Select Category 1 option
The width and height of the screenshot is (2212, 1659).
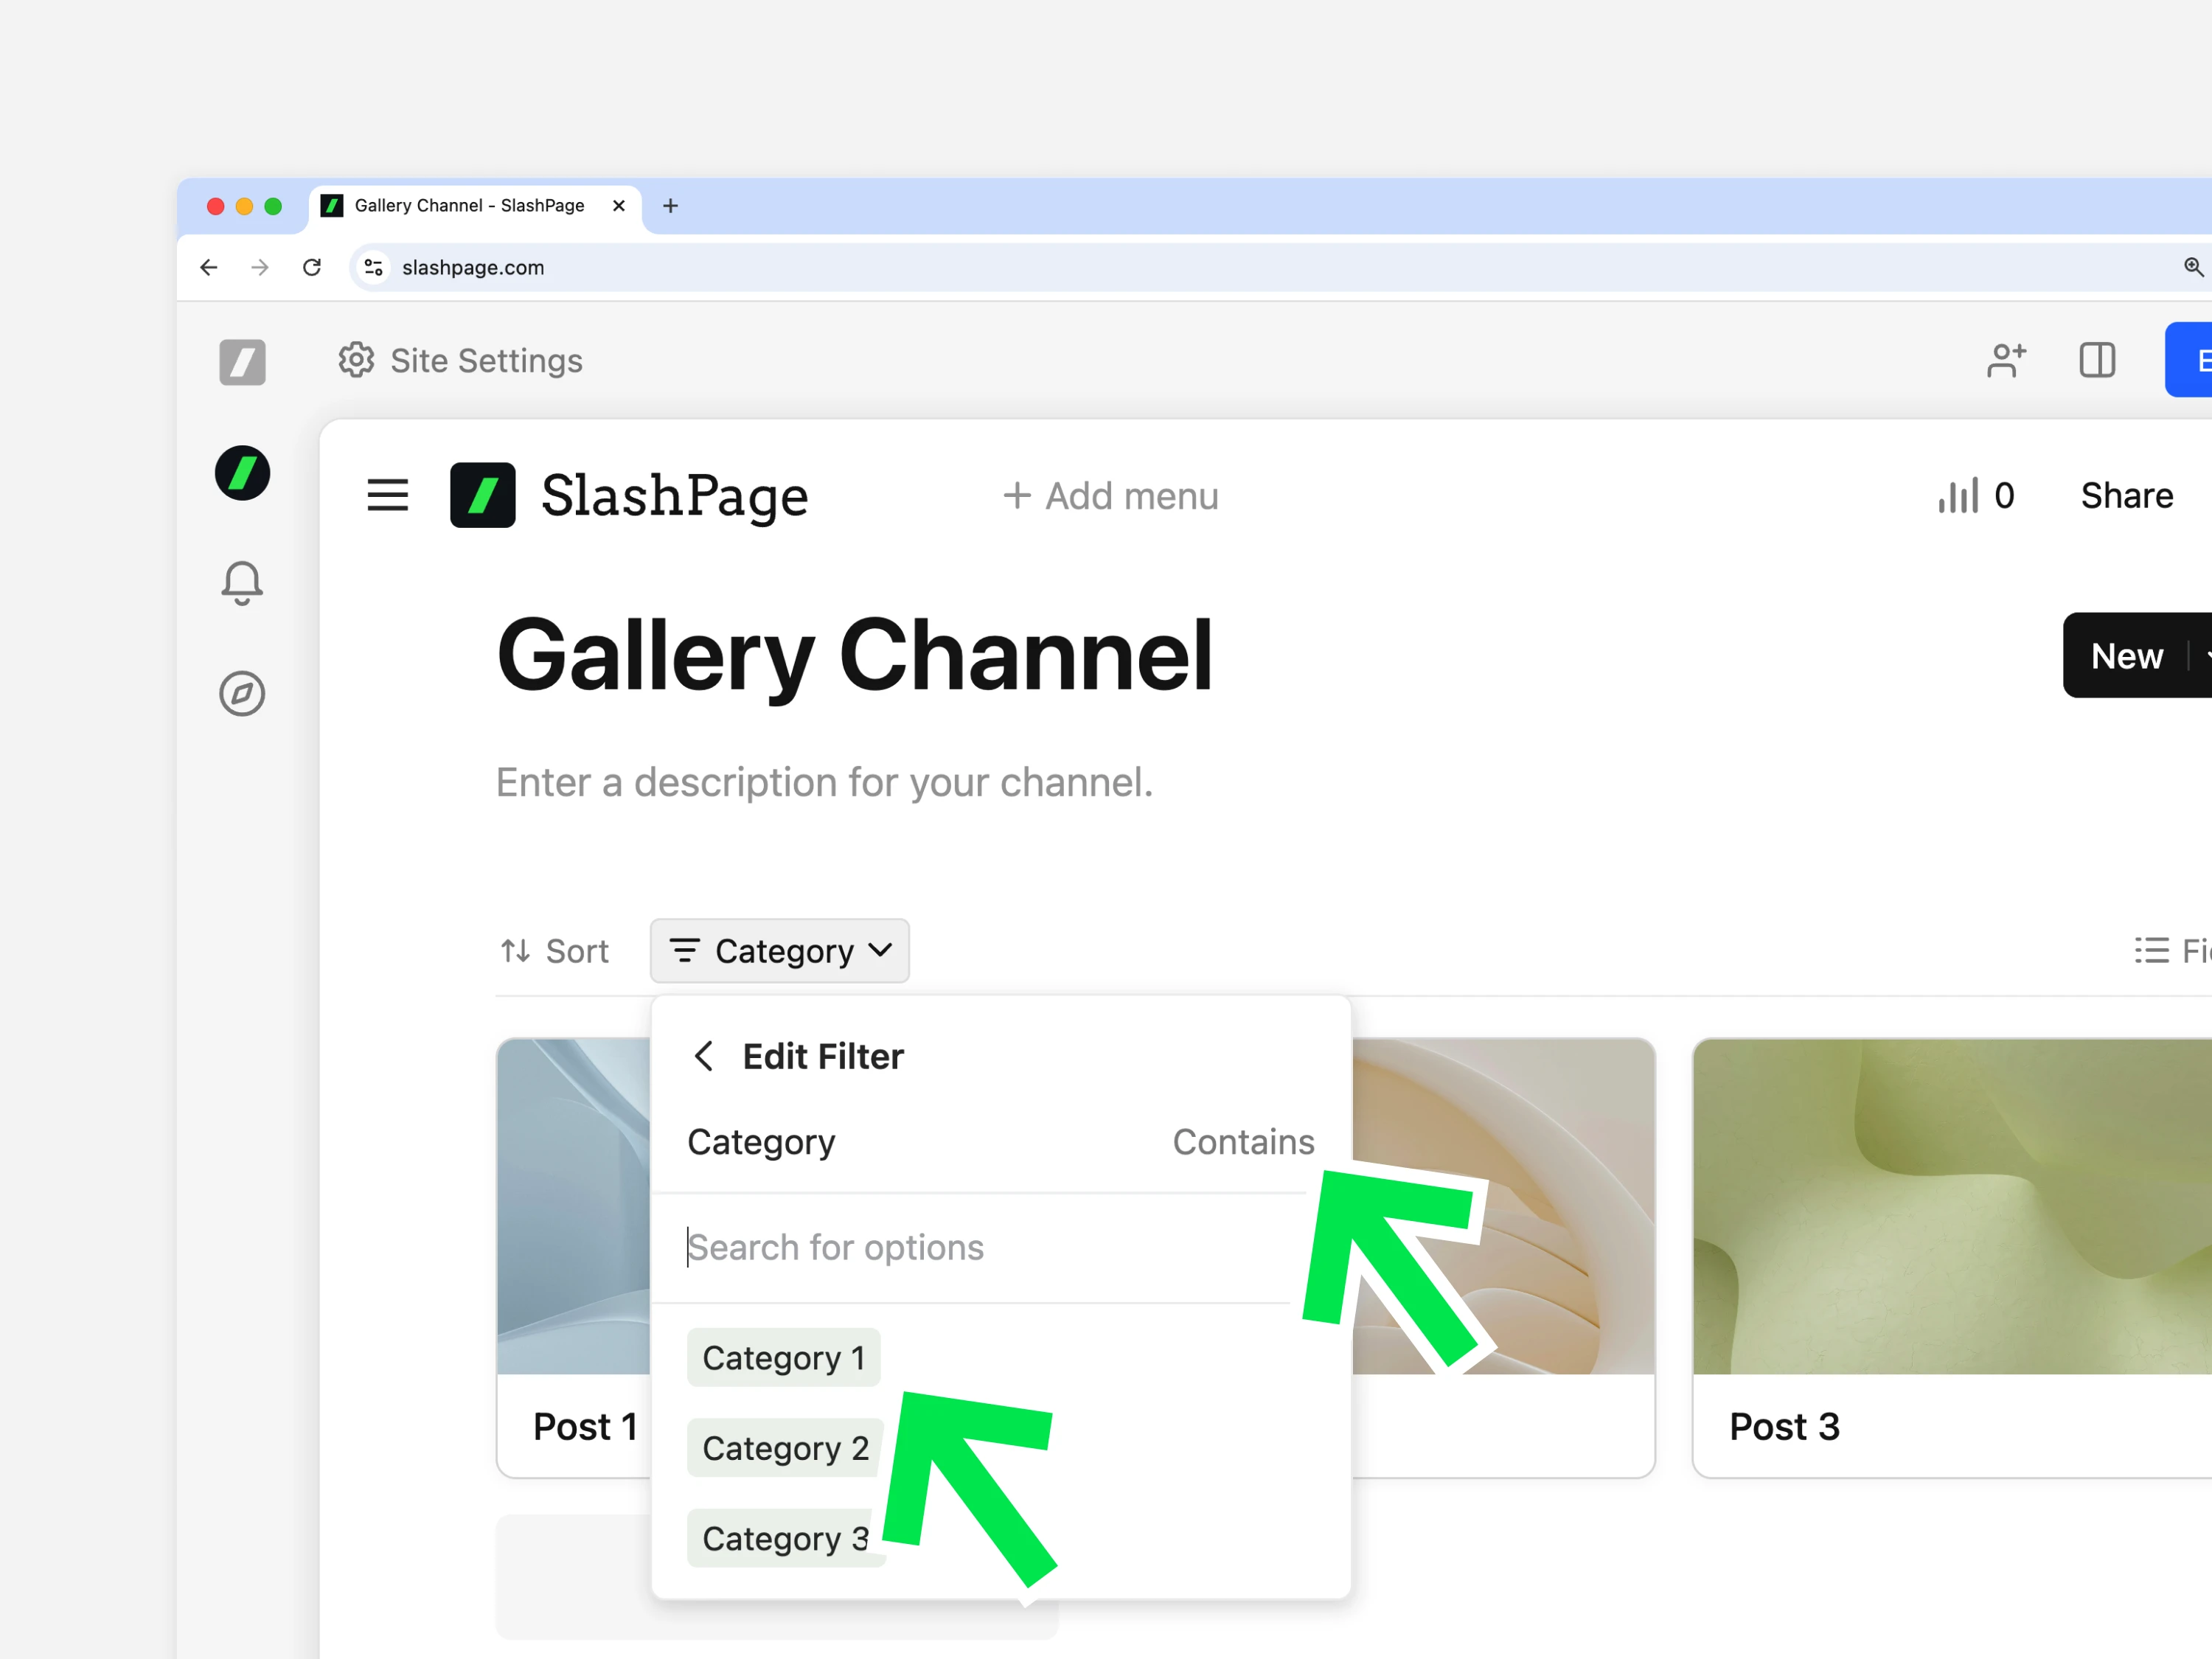(x=784, y=1358)
